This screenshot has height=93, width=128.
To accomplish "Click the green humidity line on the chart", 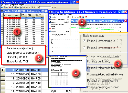I will (95, 29).
